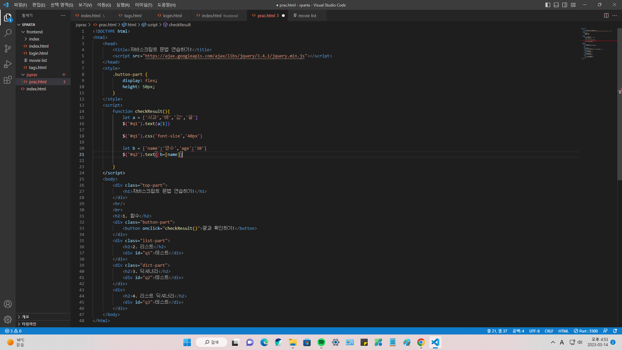Viewport: 622px width, 350px height.
Task: Show hidden system tray icons chevron
Action: [x=553, y=342]
